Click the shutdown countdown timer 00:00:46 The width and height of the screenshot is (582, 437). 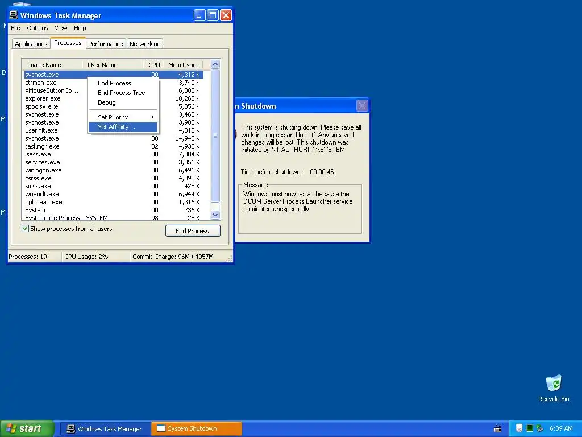(322, 172)
